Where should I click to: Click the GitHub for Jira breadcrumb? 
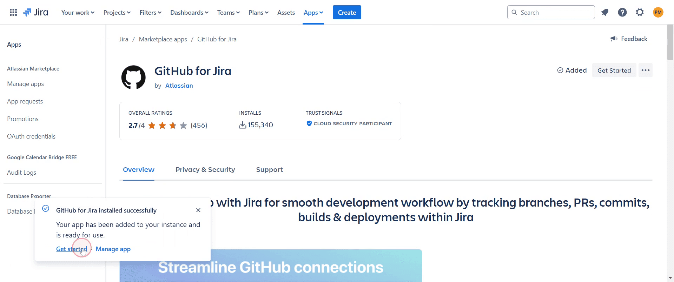point(217,39)
